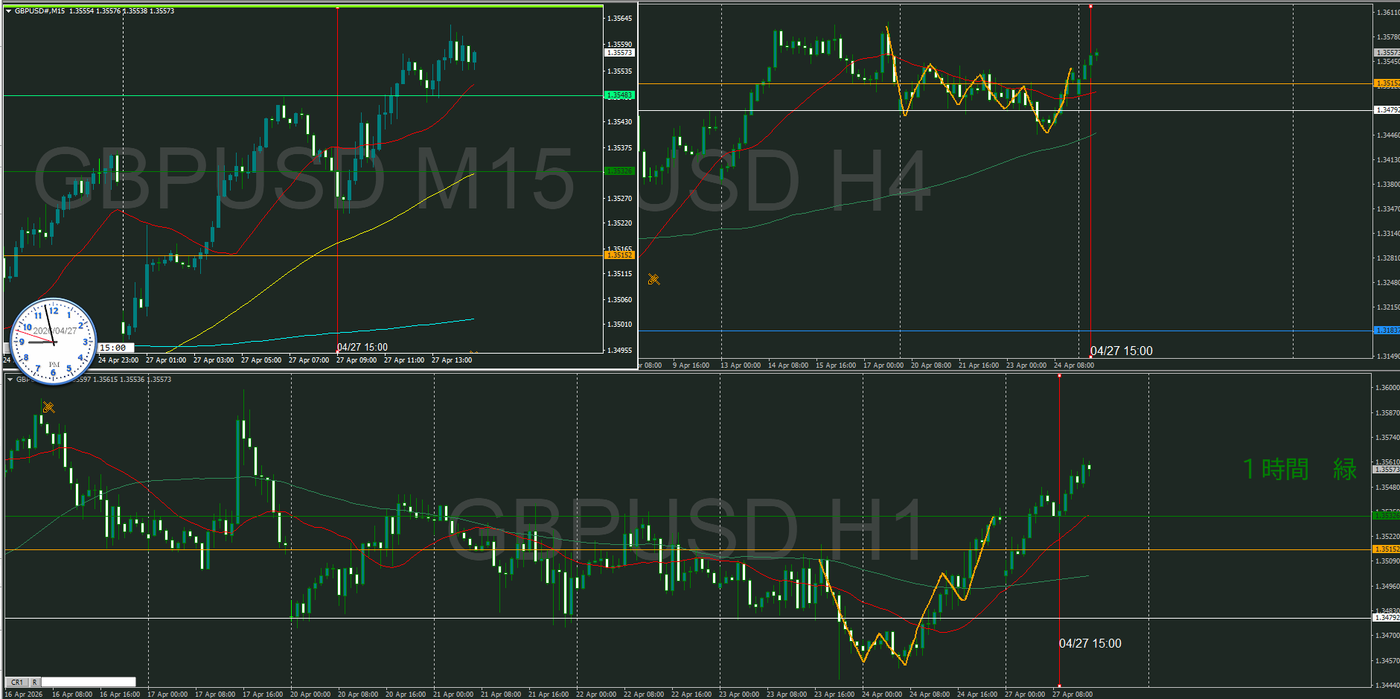Click the blue 1.31837 price tag on H4 axis

pyautogui.click(x=1386, y=331)
